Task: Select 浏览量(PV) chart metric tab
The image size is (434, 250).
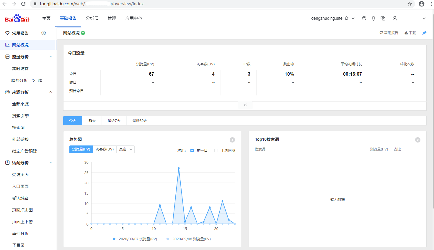Action: click(x=81, y=149)
